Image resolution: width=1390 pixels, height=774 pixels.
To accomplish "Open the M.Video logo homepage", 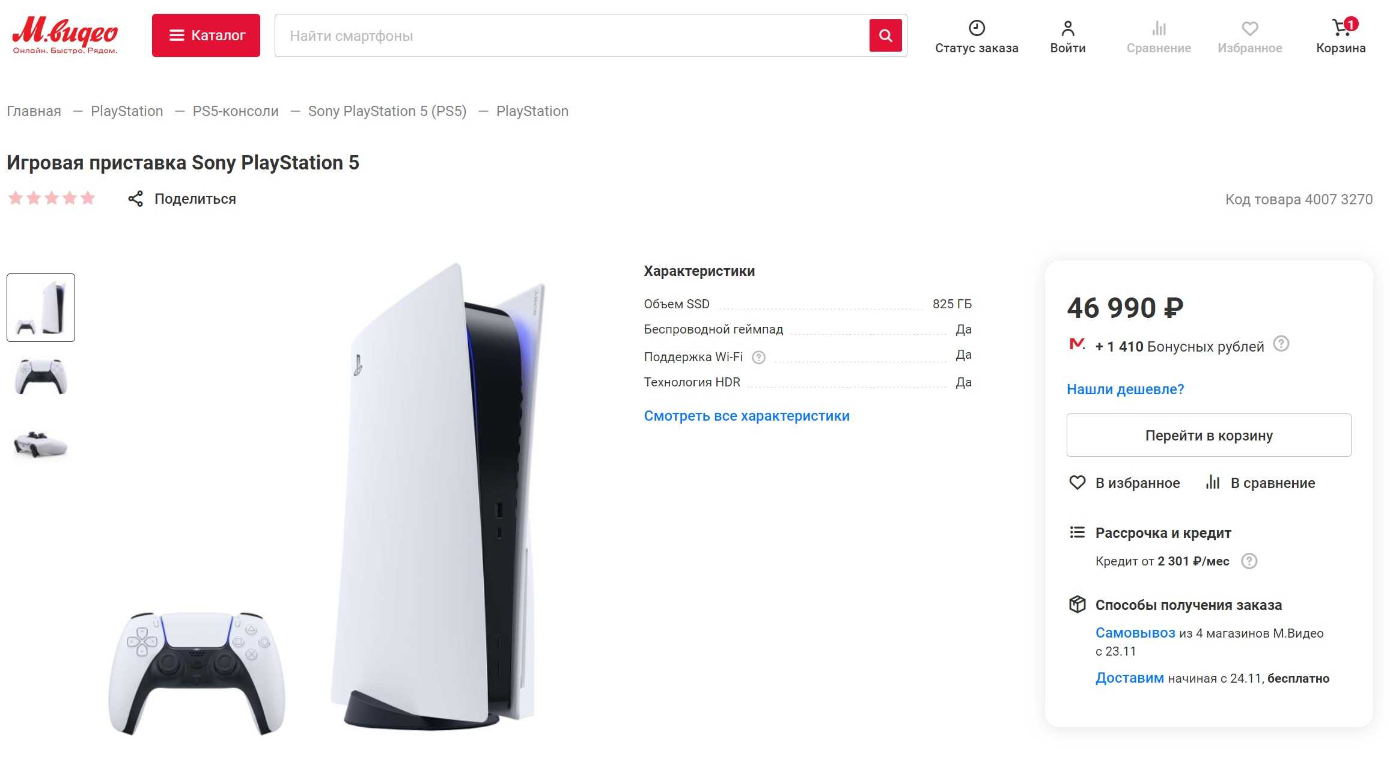I will coord(65,35).
